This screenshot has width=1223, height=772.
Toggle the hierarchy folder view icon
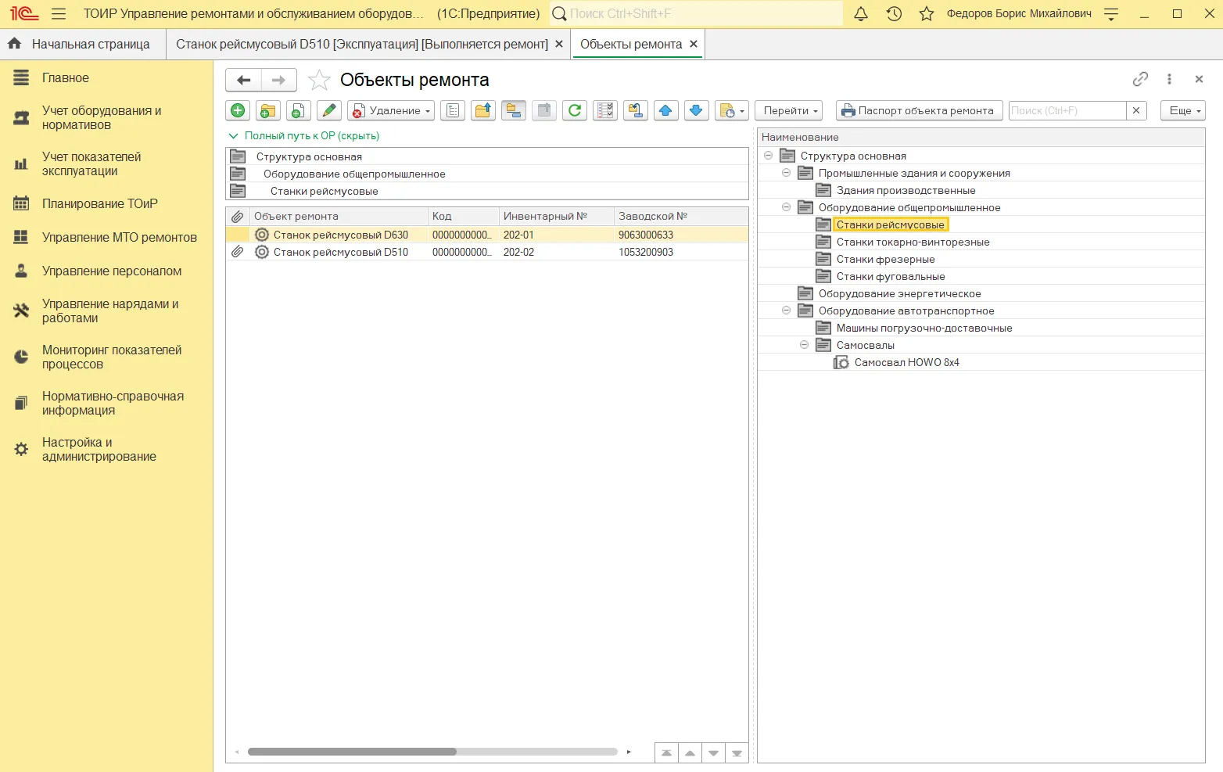point(514,110)
